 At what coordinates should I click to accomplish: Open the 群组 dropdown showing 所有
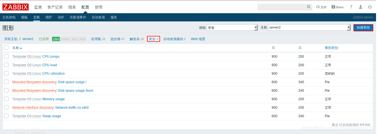(x=232, y=27)
